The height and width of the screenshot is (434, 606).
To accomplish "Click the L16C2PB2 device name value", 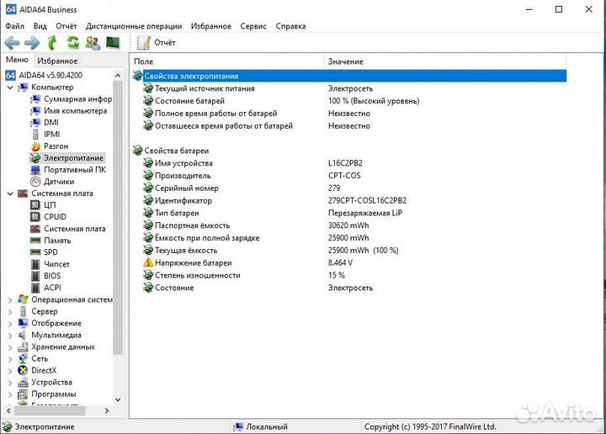I will click(346, 163).
